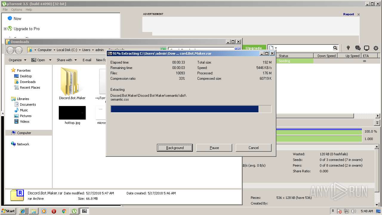Click the Explorer Back navigation button
Image resolution: width=382 pixels, height=215 pixels.
tap(10, 50)
